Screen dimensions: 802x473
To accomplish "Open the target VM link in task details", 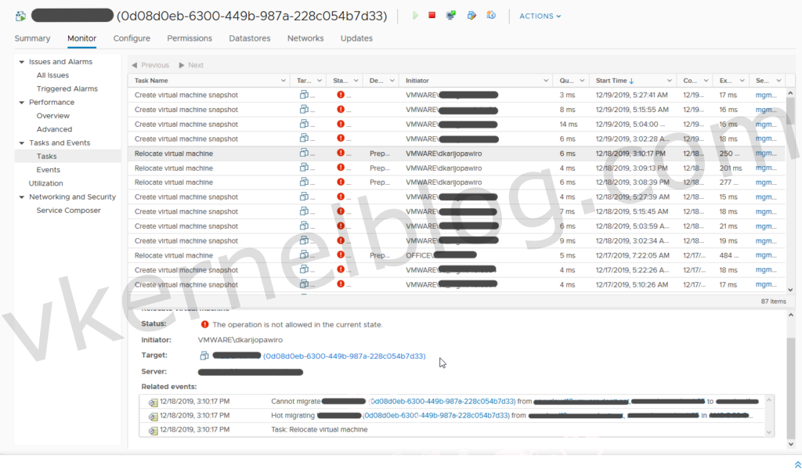I will (x=344, y=356).
